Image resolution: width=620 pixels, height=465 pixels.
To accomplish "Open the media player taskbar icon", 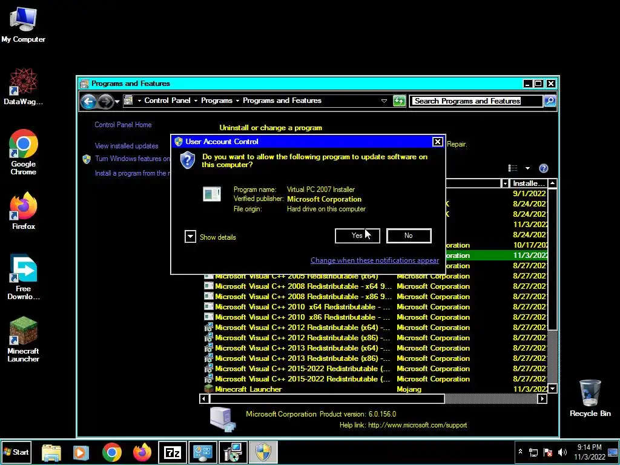I will [81, 453].
